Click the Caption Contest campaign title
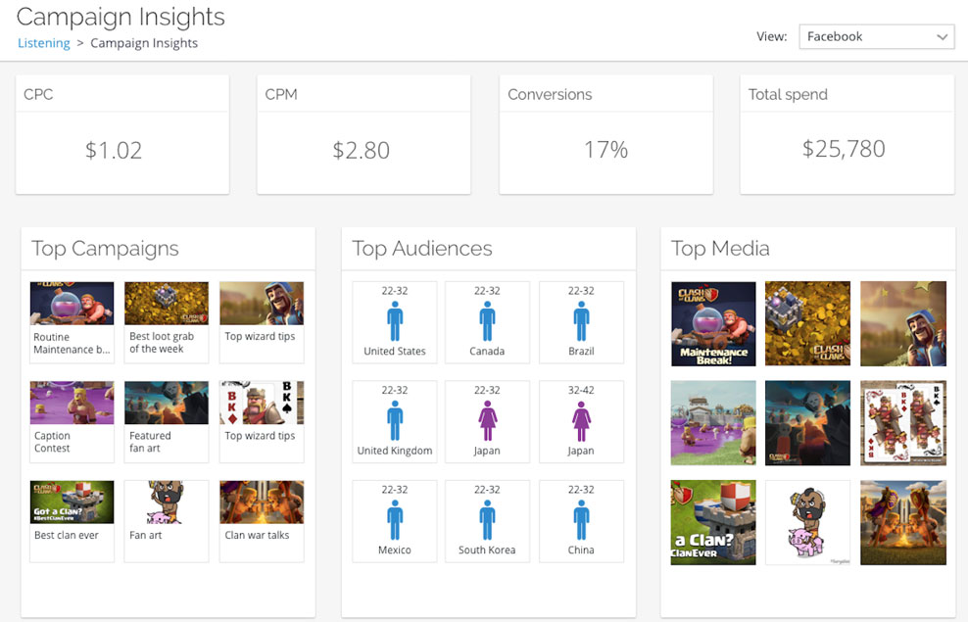The image size is (968, 622). tap(53, 442)
